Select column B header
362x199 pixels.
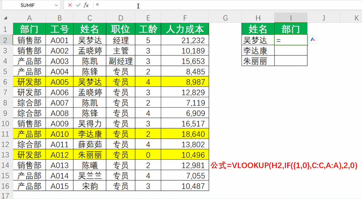(60, 18)
